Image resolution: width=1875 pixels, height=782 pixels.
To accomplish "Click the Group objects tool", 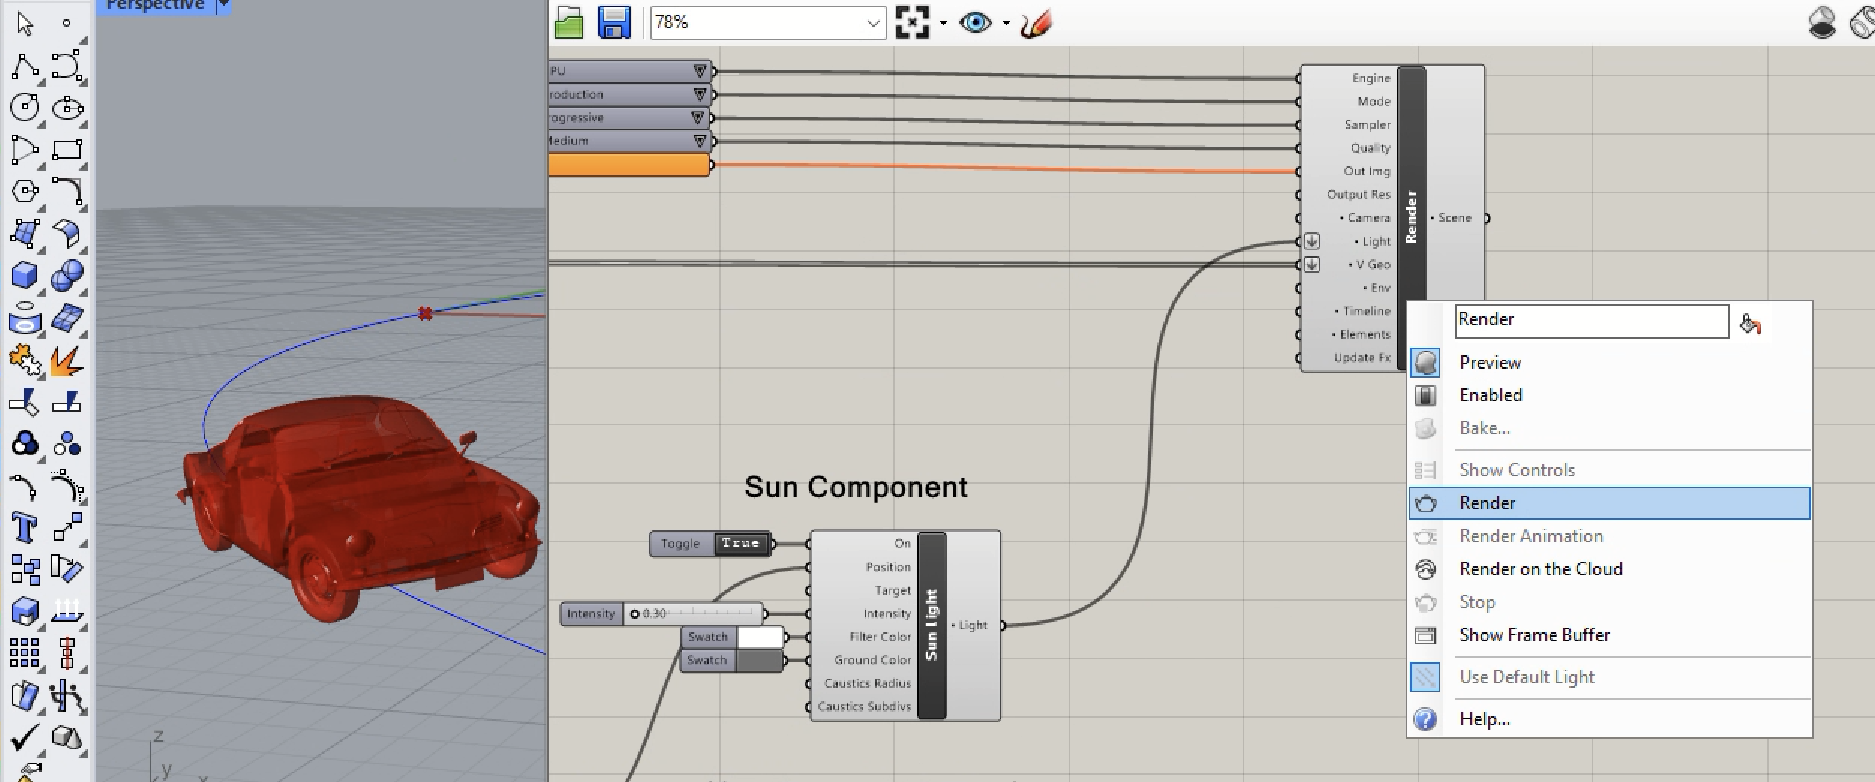I will [x=25, y=445].
